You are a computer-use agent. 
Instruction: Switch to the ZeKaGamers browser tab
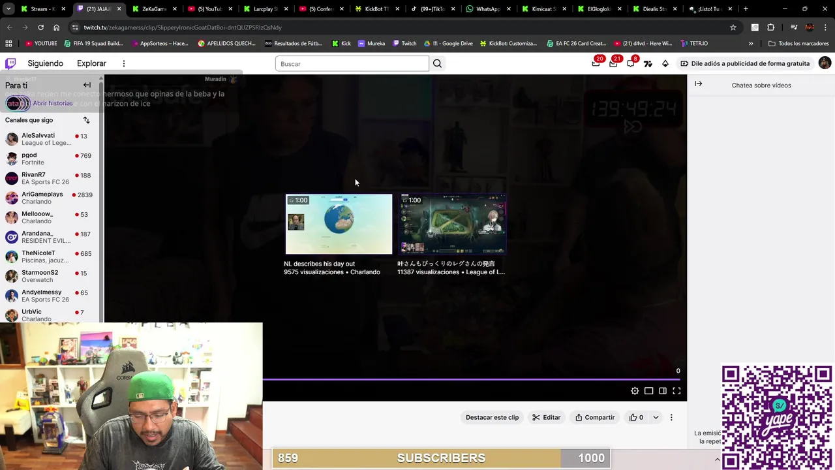154,9
